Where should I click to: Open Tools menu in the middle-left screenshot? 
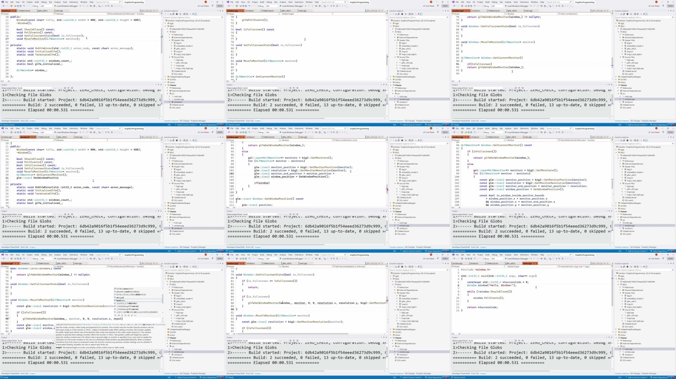[x=65, y=128]
